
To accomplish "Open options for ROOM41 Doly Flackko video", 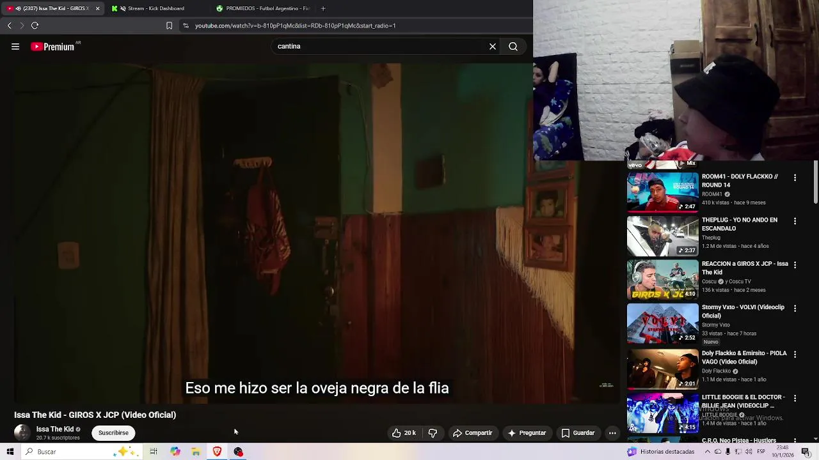I will point(795,178).
